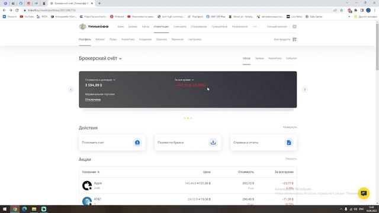379x213 pixels.
Task: Click the browser Forward arrow
Action: tap(11, 11)
